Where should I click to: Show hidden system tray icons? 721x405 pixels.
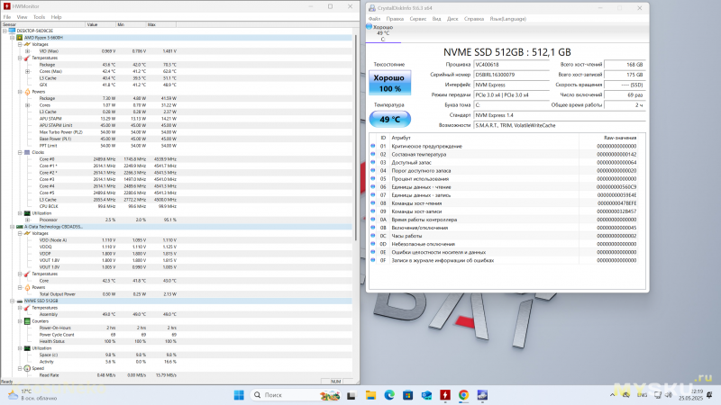click(613, 395)
